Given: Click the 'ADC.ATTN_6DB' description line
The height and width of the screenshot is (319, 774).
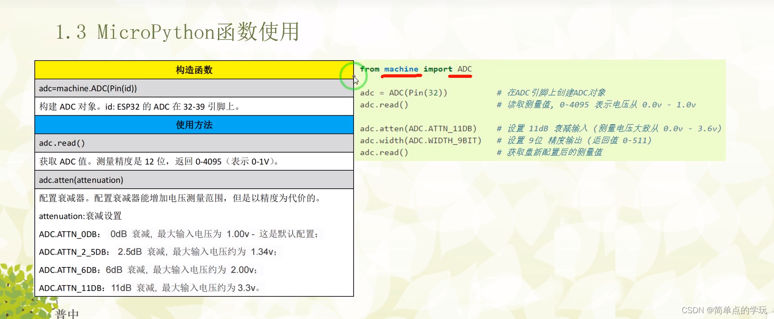Looking at the screenshot, I should click(148, 270).
